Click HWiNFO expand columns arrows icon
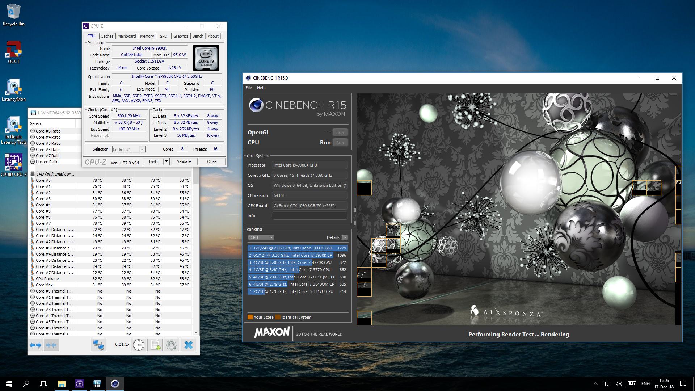Image resolution: width=695 pixels, height=391 pixels. pos(36,345)
